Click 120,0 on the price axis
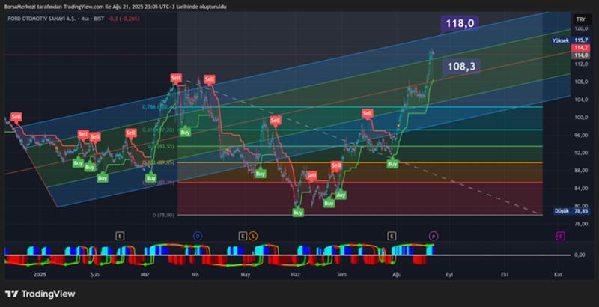This screenshot has width=599, height=307. coord(581,28)
